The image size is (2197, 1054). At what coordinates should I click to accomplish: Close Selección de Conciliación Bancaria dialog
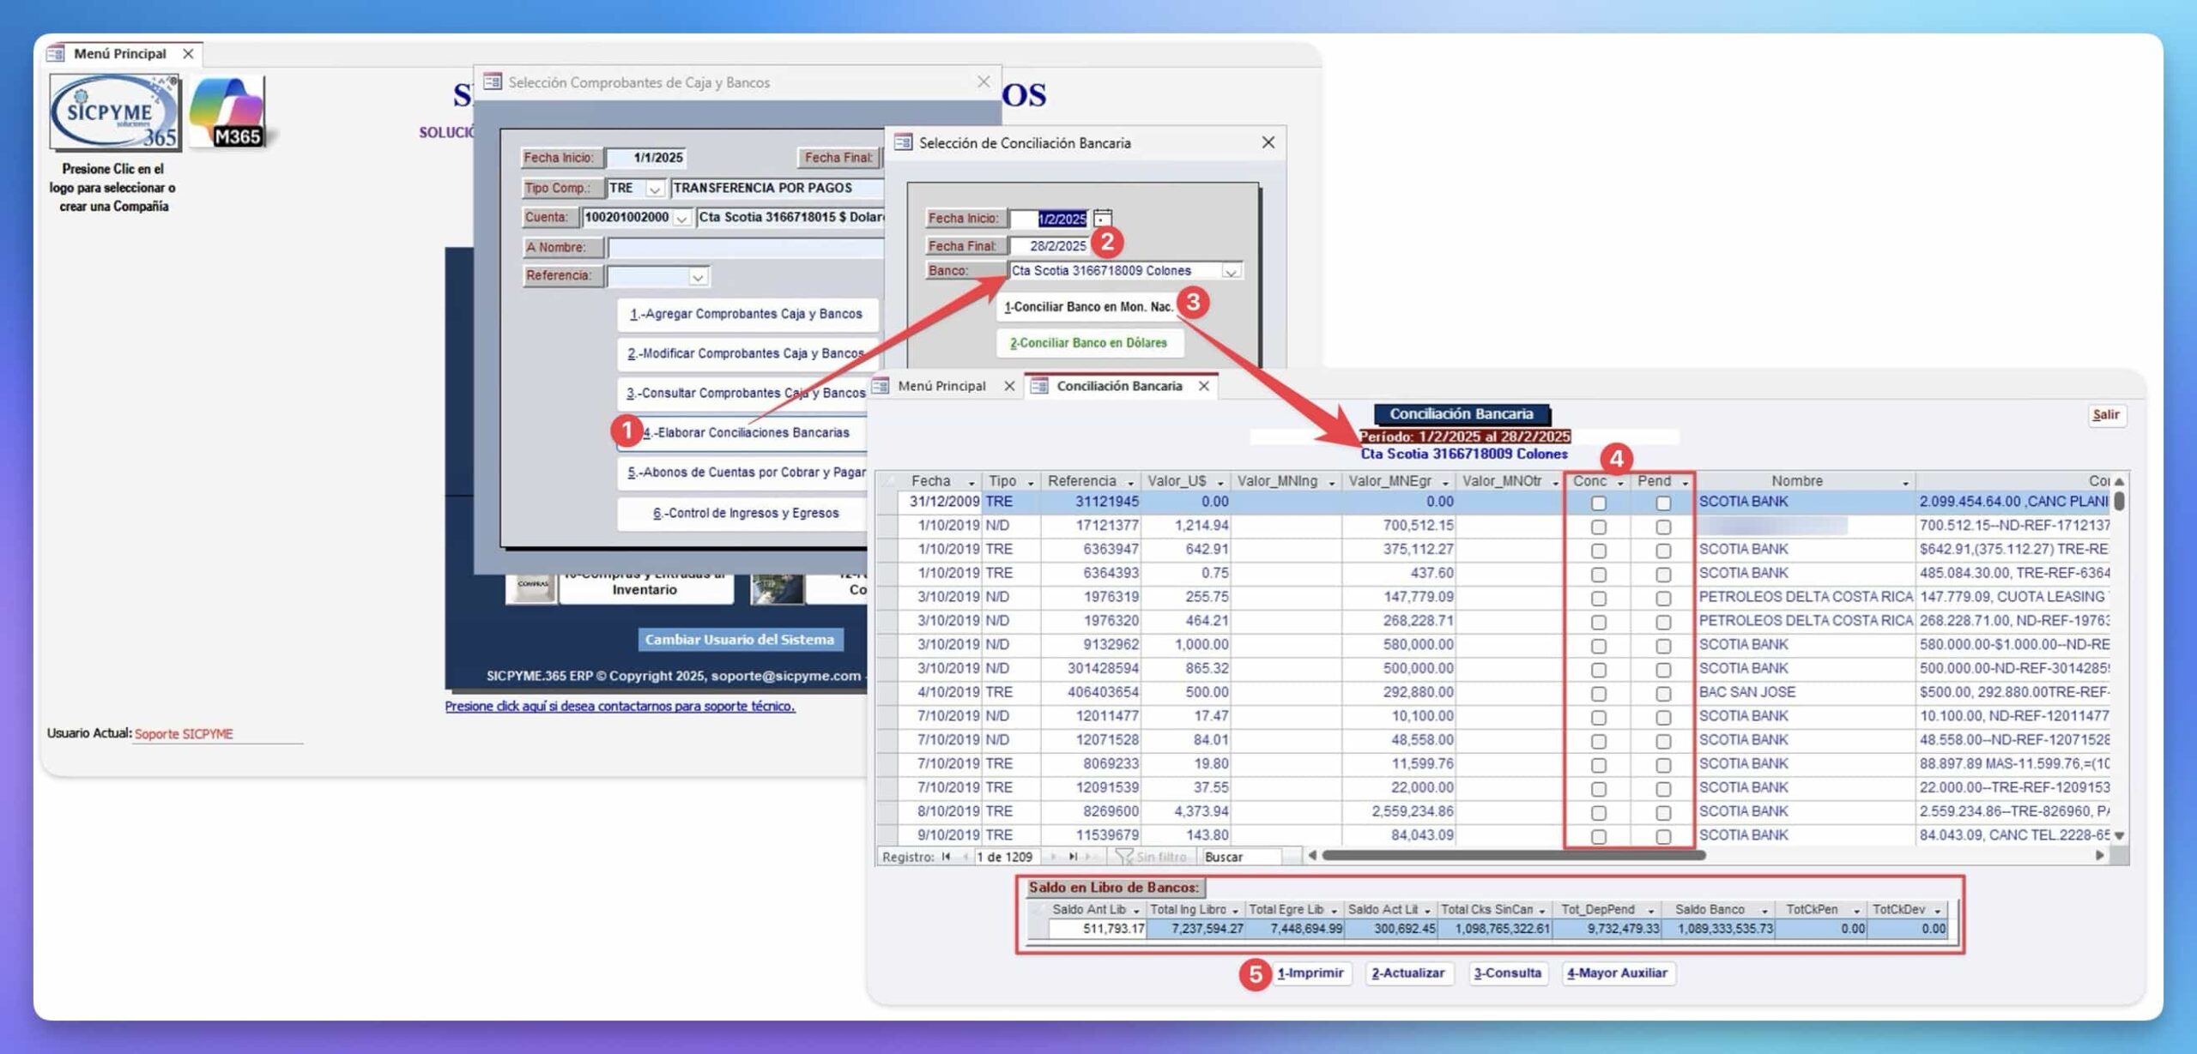click(1268, 142)
